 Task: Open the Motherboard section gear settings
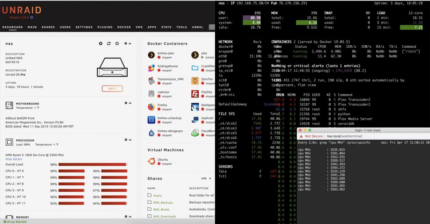click(126, 103)
